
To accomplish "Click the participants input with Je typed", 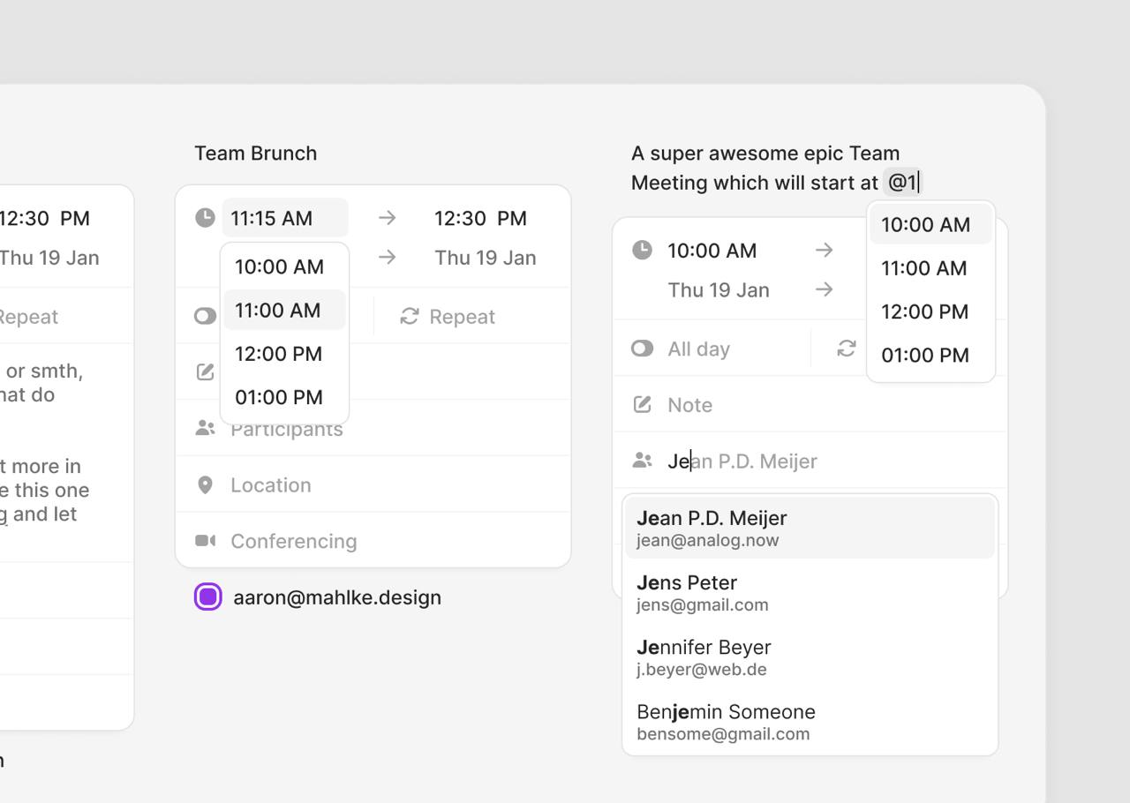I will (810, 461).
